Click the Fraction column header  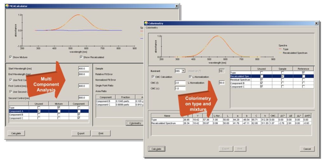click(x=125, y=97)
